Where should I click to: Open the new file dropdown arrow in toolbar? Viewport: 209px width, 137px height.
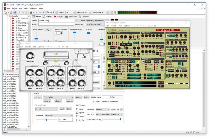point(8,12)
